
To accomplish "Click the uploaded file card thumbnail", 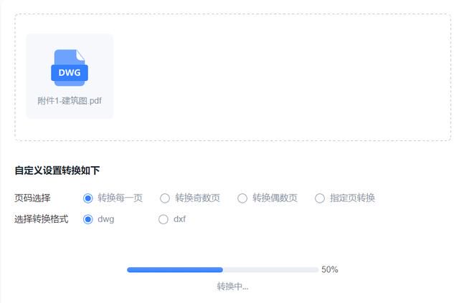I will click(70, 77).
